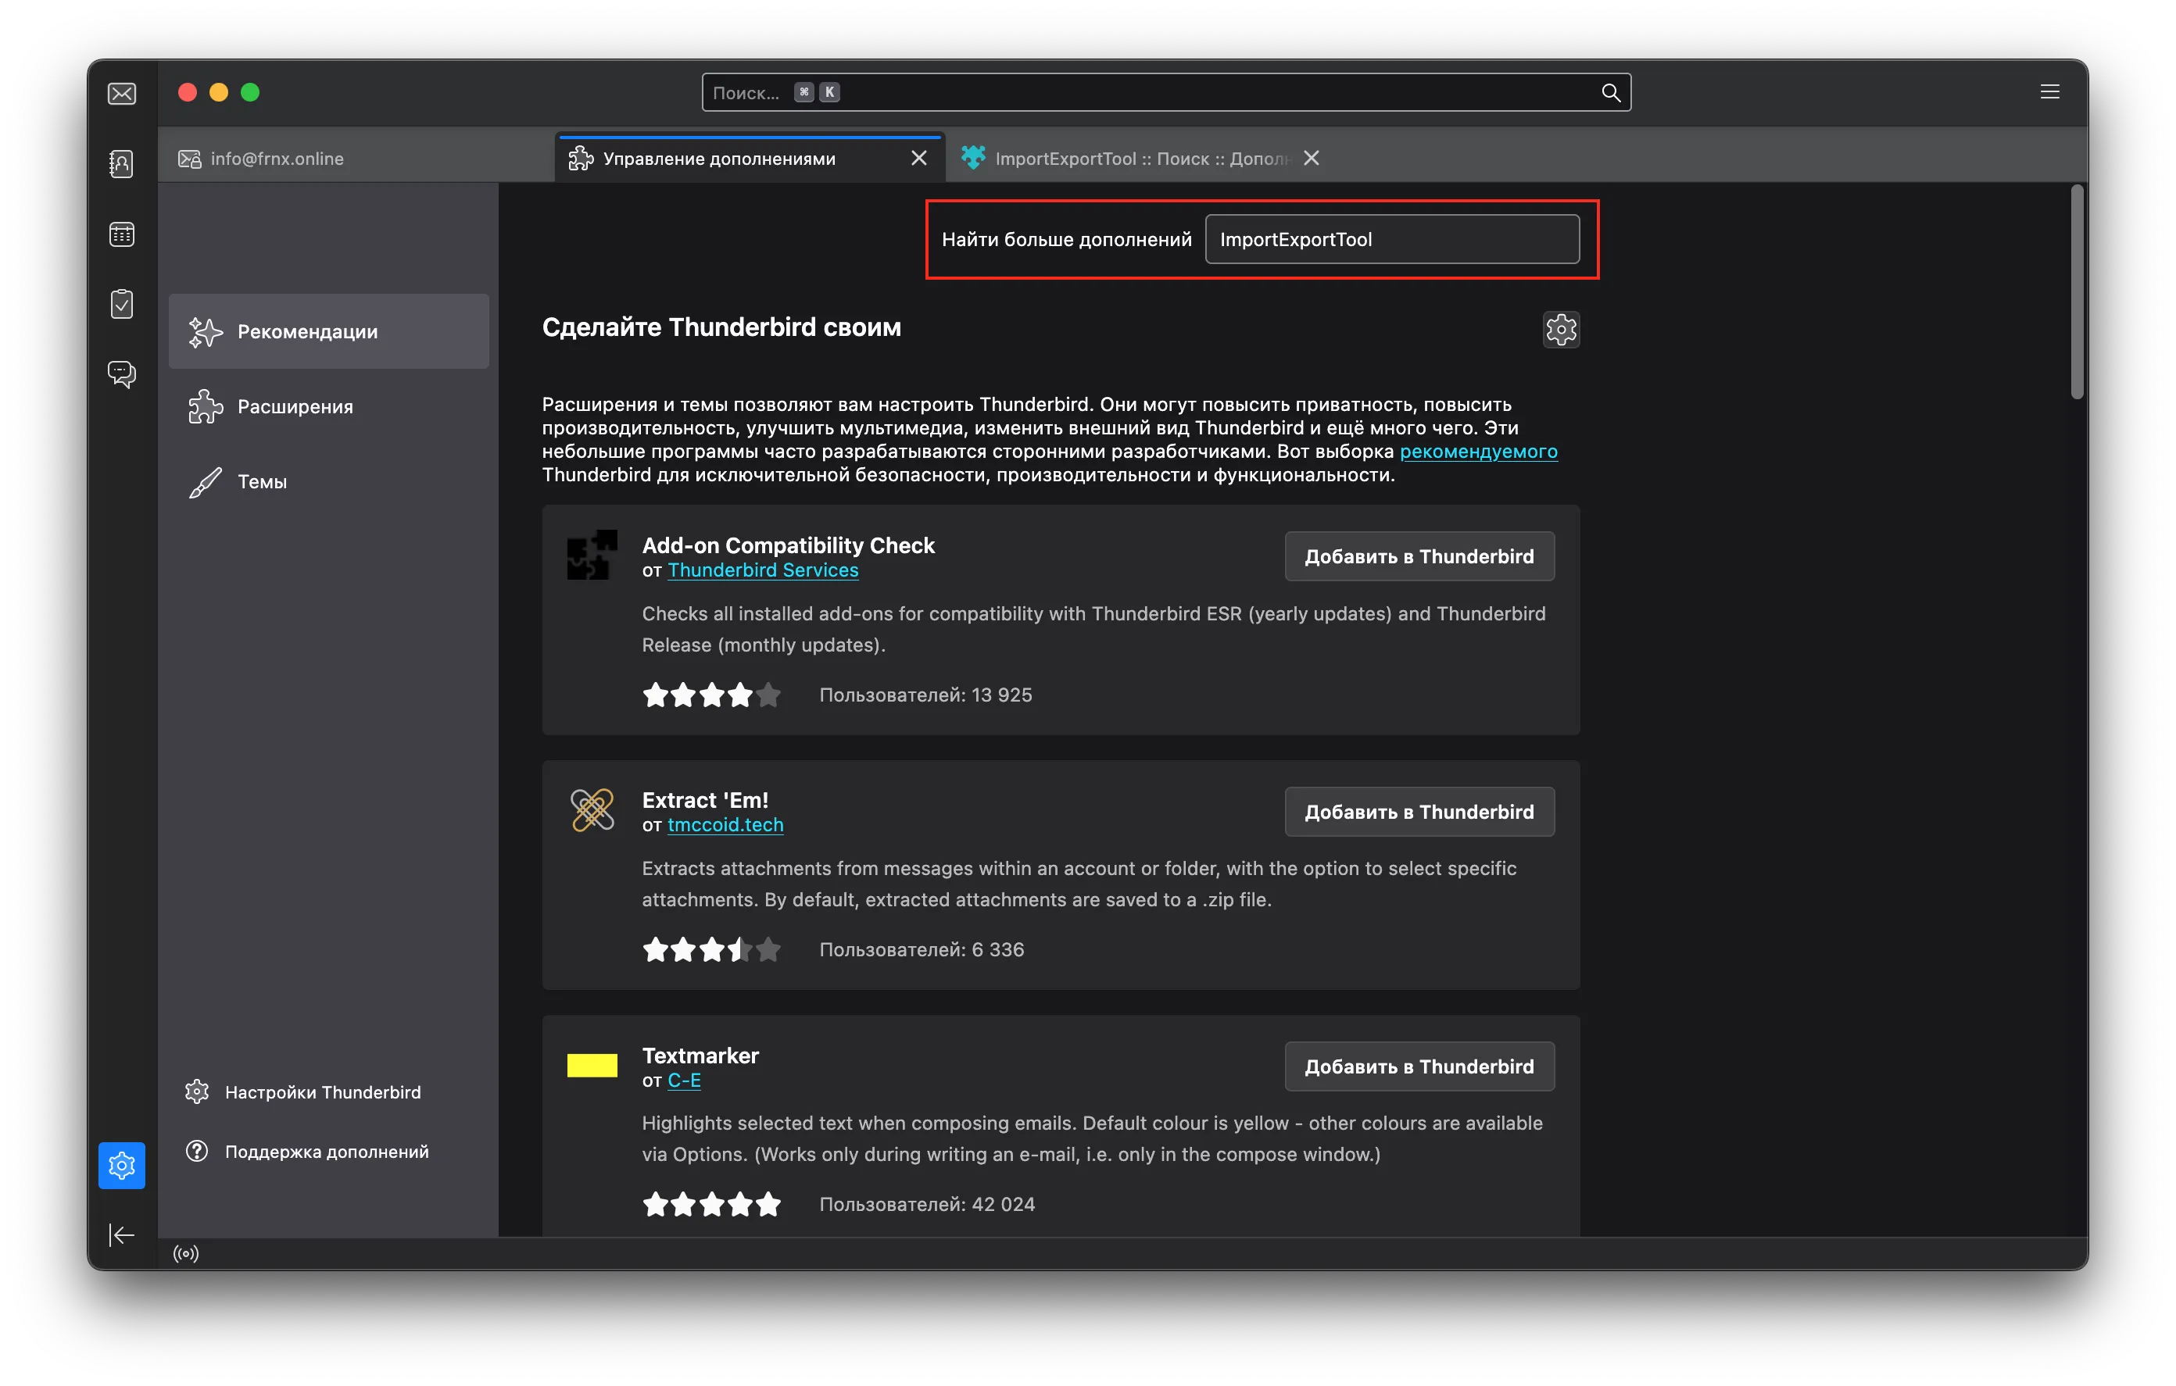Click the connection status icon
Viewport: 2176px width, 1386px height.
186,1254
